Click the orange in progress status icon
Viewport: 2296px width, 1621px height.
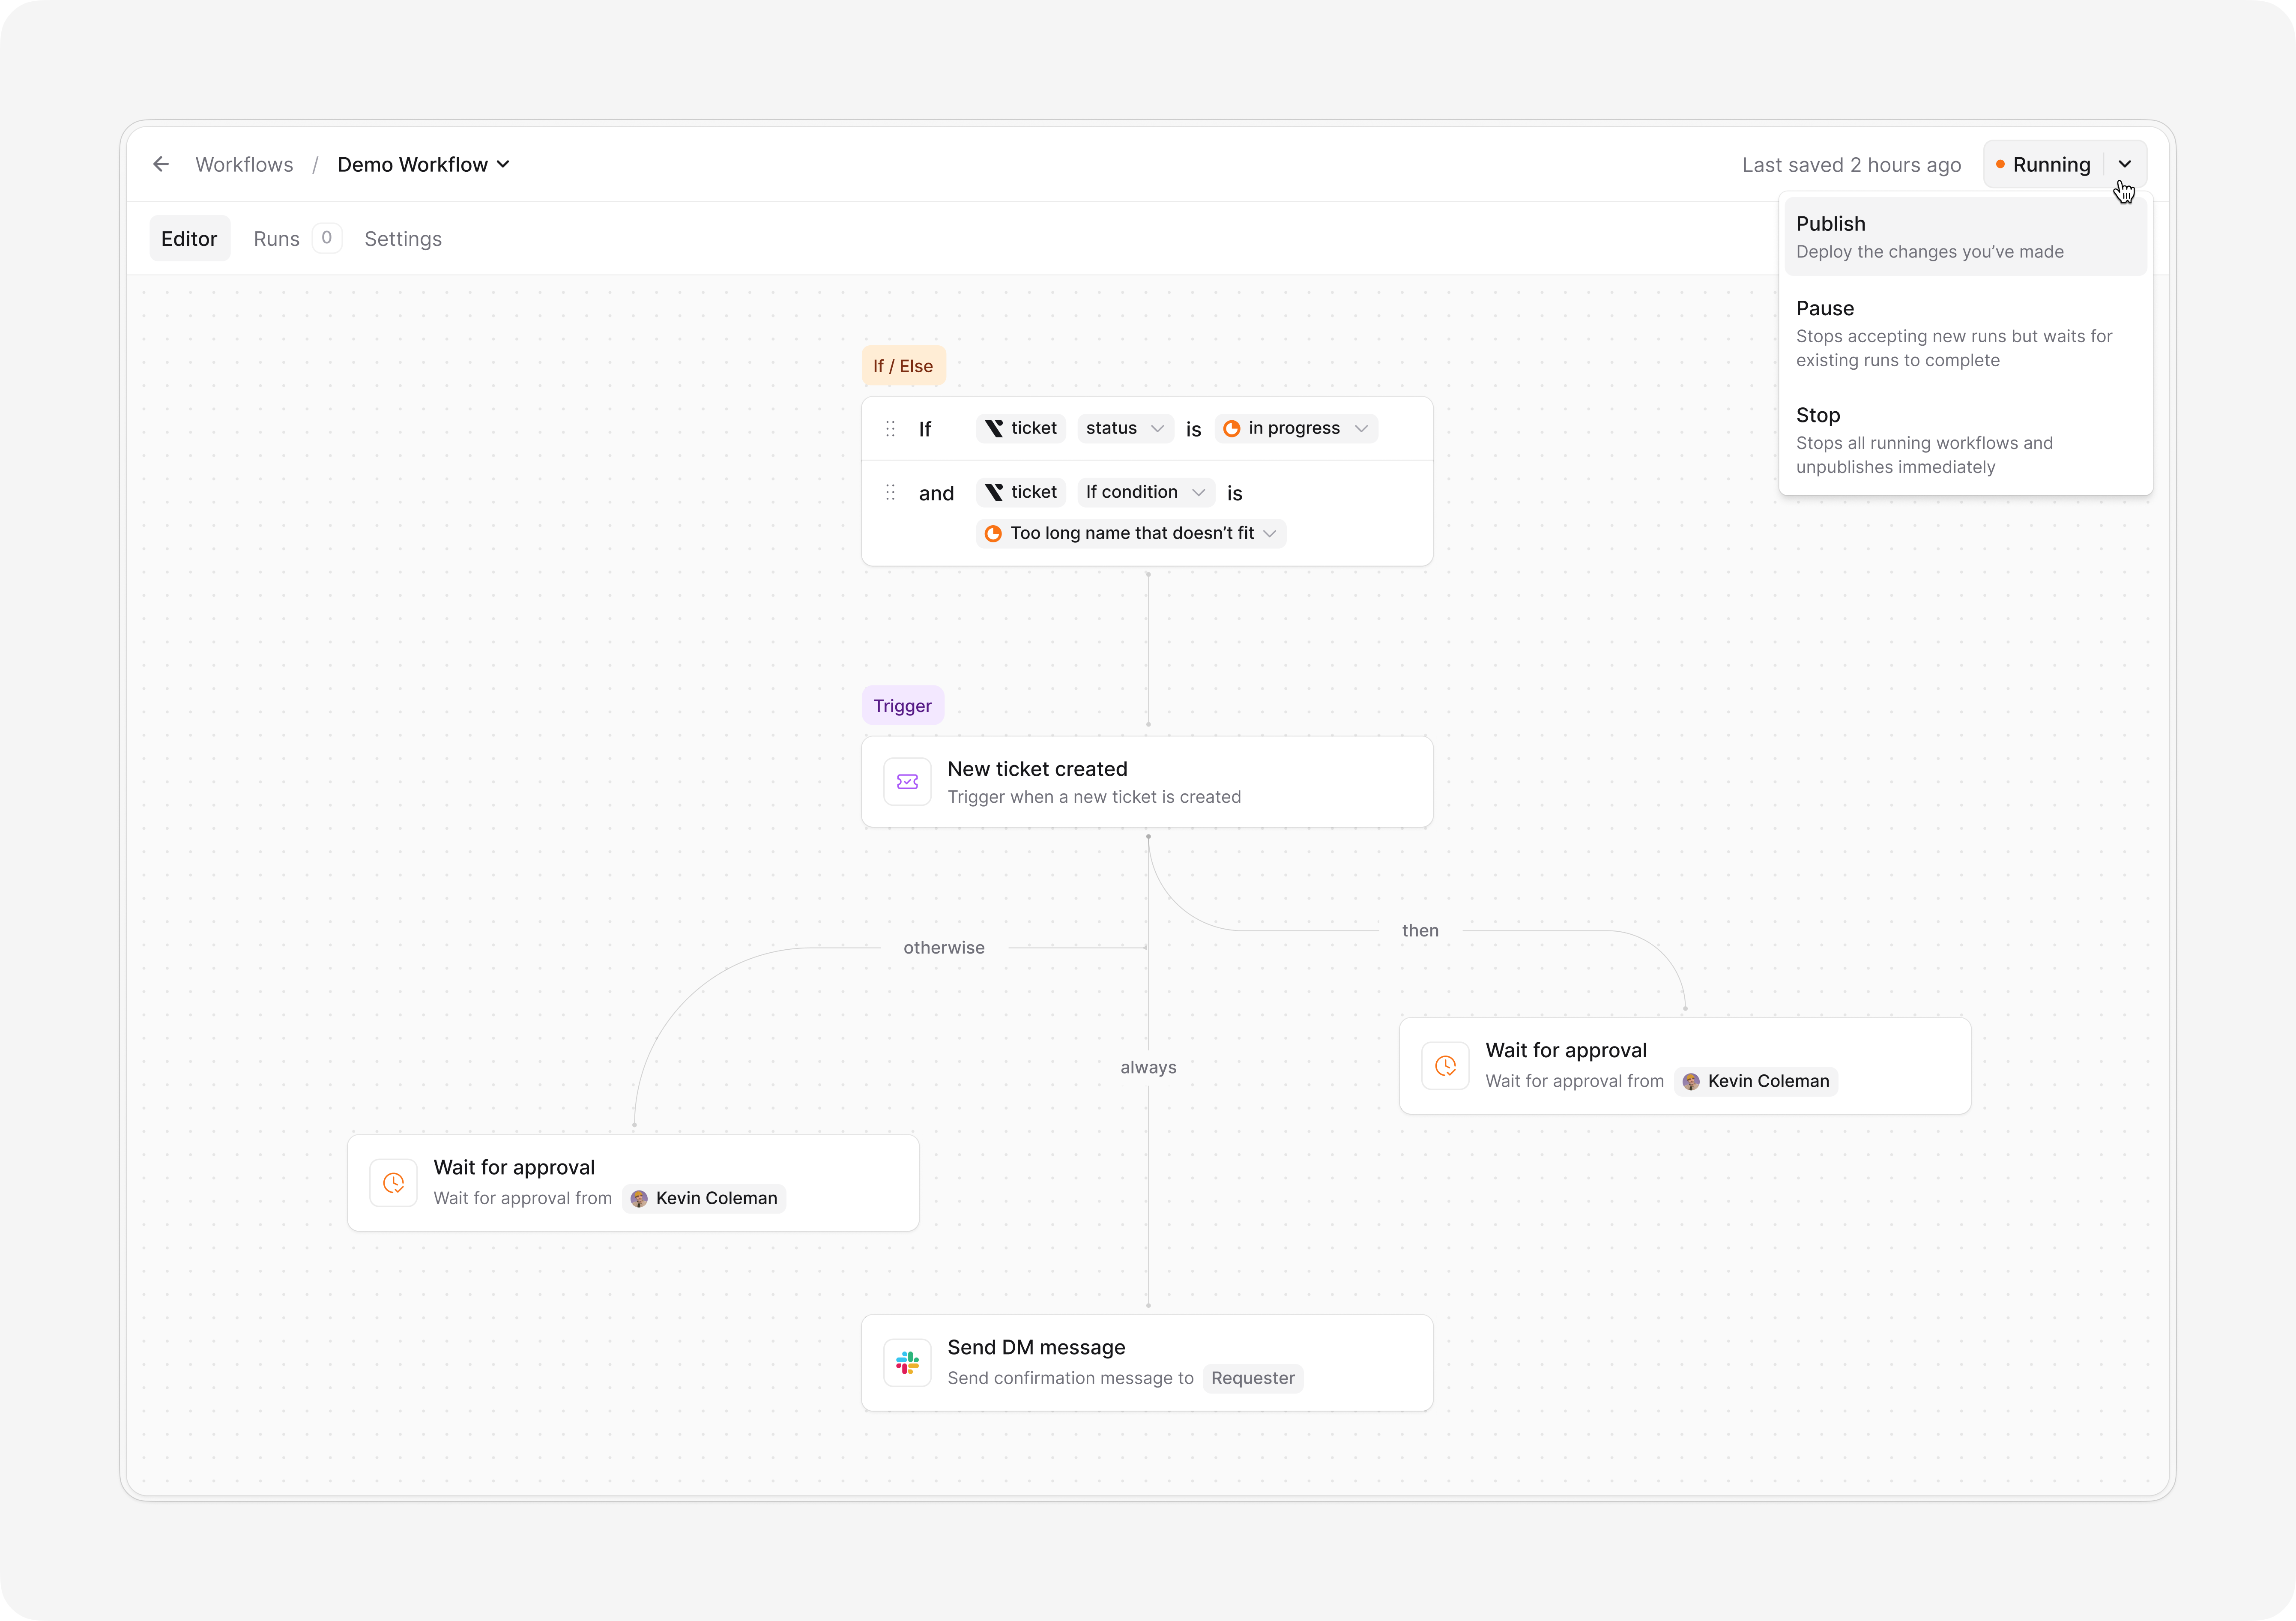point(1232,429)
